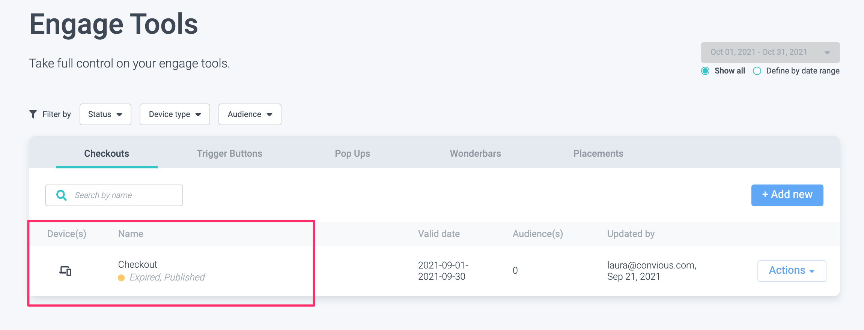Choose the Define by date range option
This screenshot has width=864, height=330.
pyautogui.click(x=757, y=71)
